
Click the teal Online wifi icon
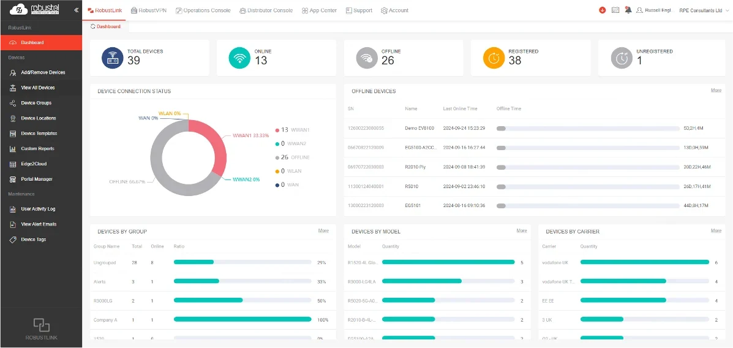tap(240, 58)
